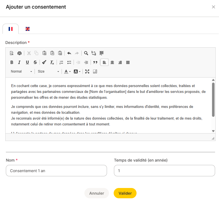
Task: Maximize the editor area
Action: pyautogui.click(x=87, y=71)
